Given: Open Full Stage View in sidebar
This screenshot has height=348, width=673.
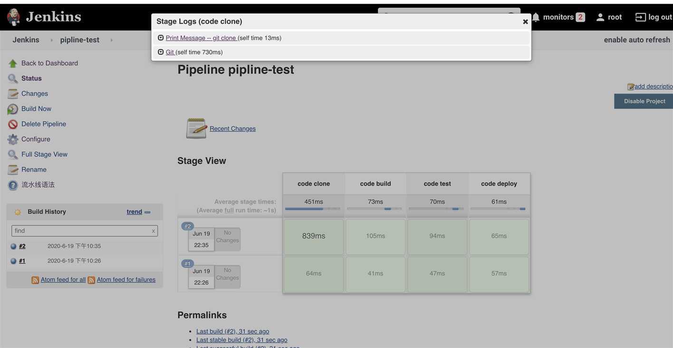Looking at the screenshot, I should [44, 154].
